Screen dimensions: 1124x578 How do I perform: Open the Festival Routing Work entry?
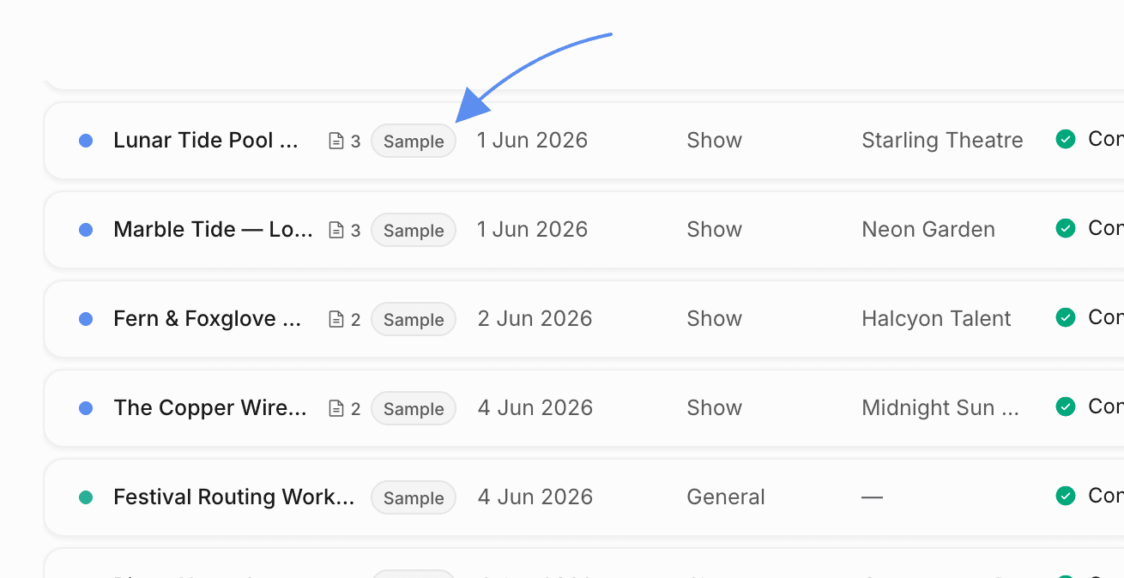point(234,497)
